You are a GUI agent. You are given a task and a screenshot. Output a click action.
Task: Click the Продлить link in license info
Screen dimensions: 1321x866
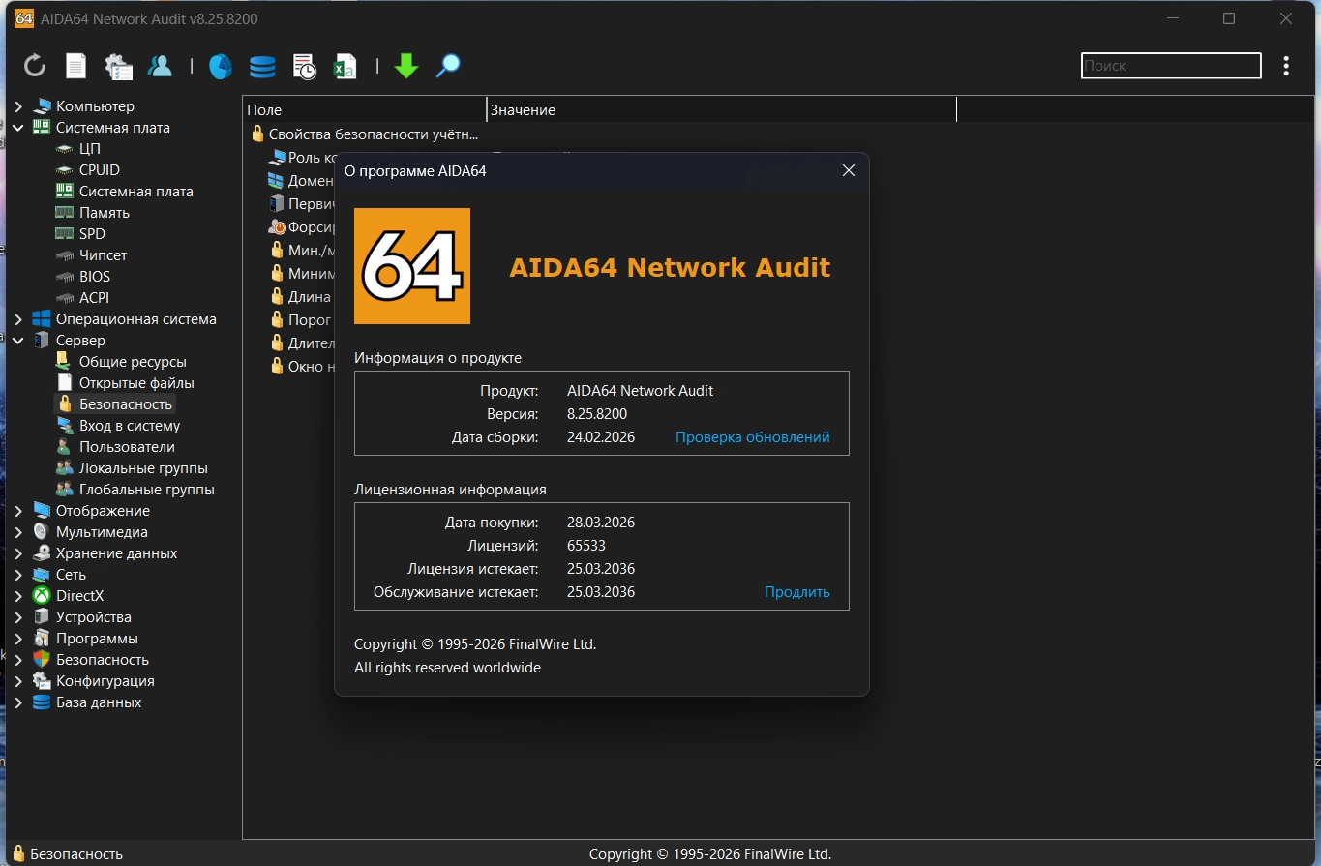click(796, 592)
